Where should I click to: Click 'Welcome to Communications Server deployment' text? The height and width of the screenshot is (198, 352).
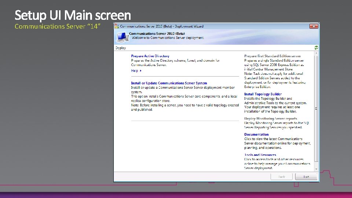168,38
